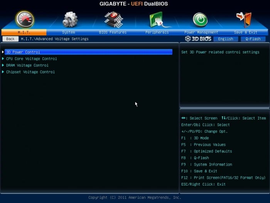Click the 'F8 : Q-Flash' hint line

[195, 158]
